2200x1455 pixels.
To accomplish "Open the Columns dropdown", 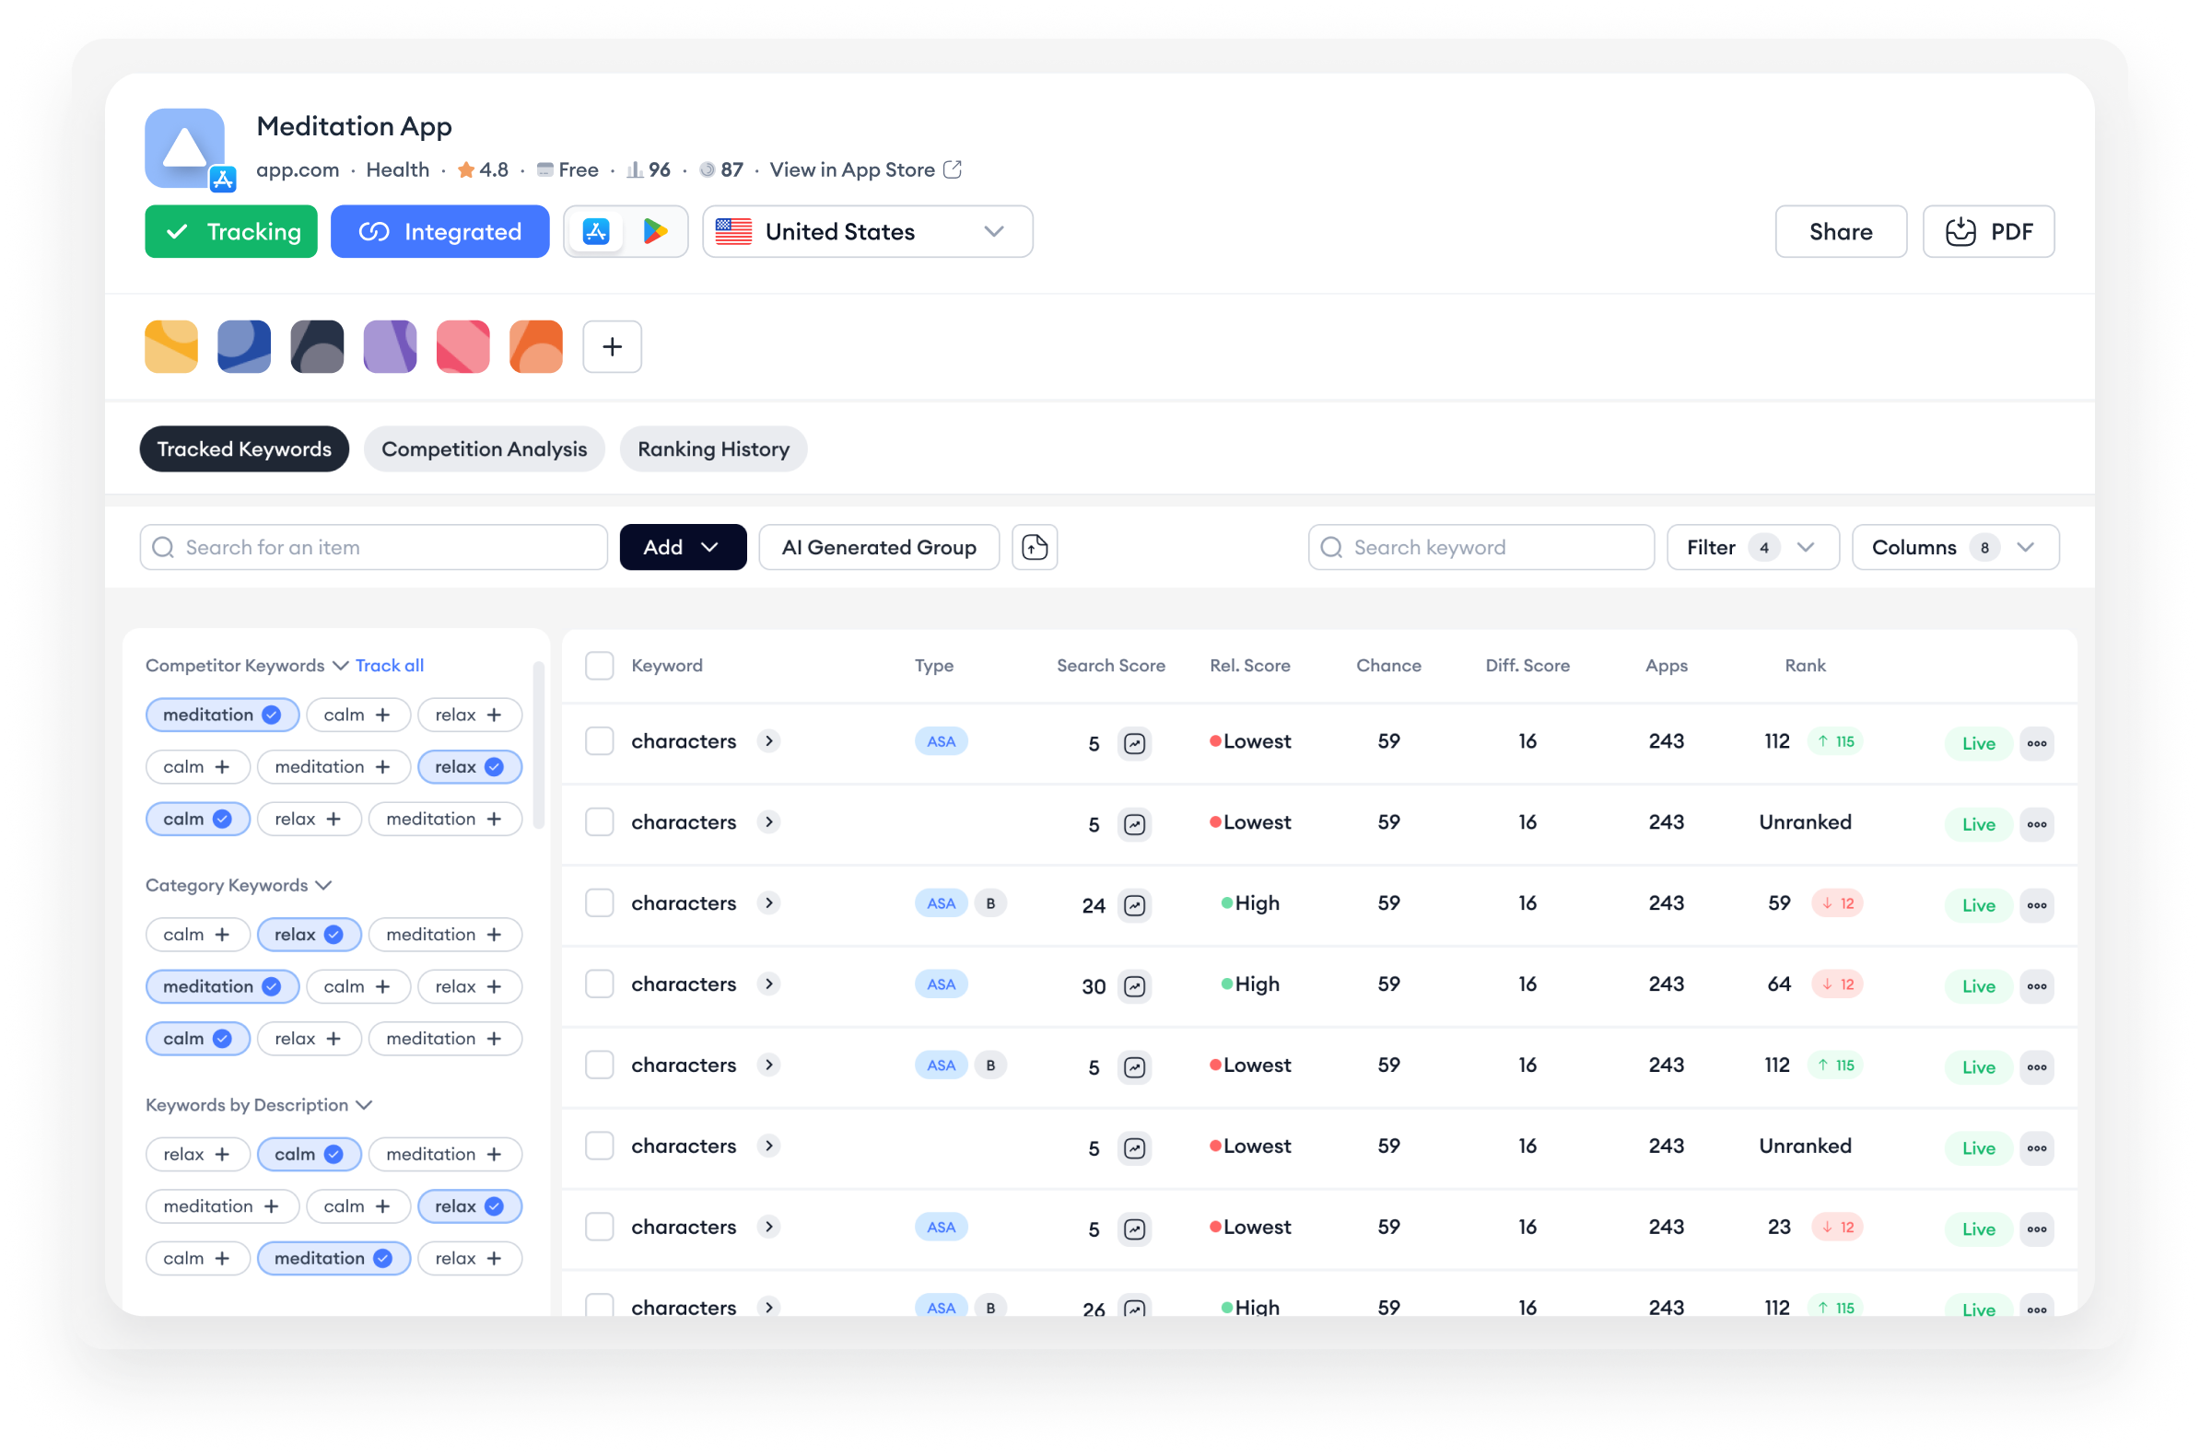I will pyautogui.click(x=1955, y=548).
